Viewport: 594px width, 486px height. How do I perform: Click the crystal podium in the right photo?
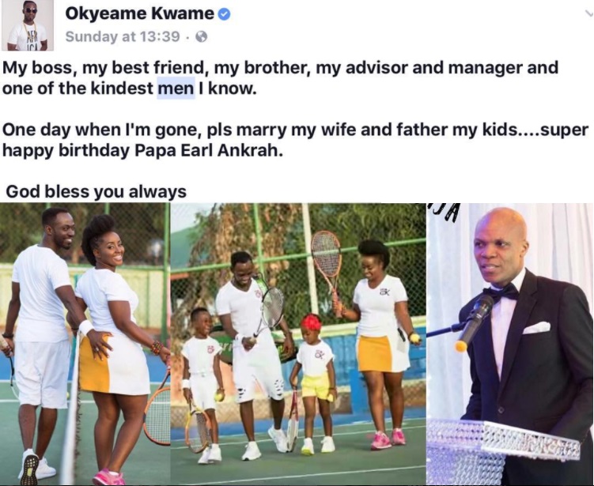point(502,452)
